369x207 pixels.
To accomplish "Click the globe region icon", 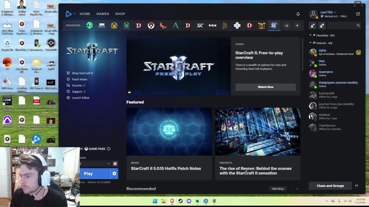I will coord(115,164).
